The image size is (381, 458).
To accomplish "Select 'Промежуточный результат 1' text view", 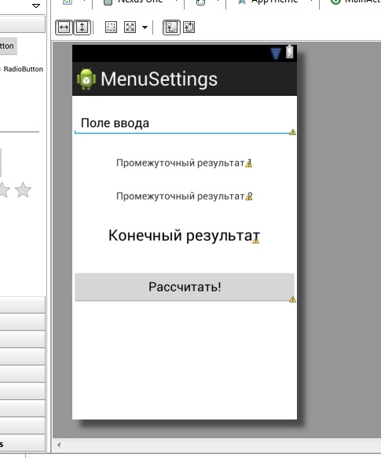I will coord(184,163).
